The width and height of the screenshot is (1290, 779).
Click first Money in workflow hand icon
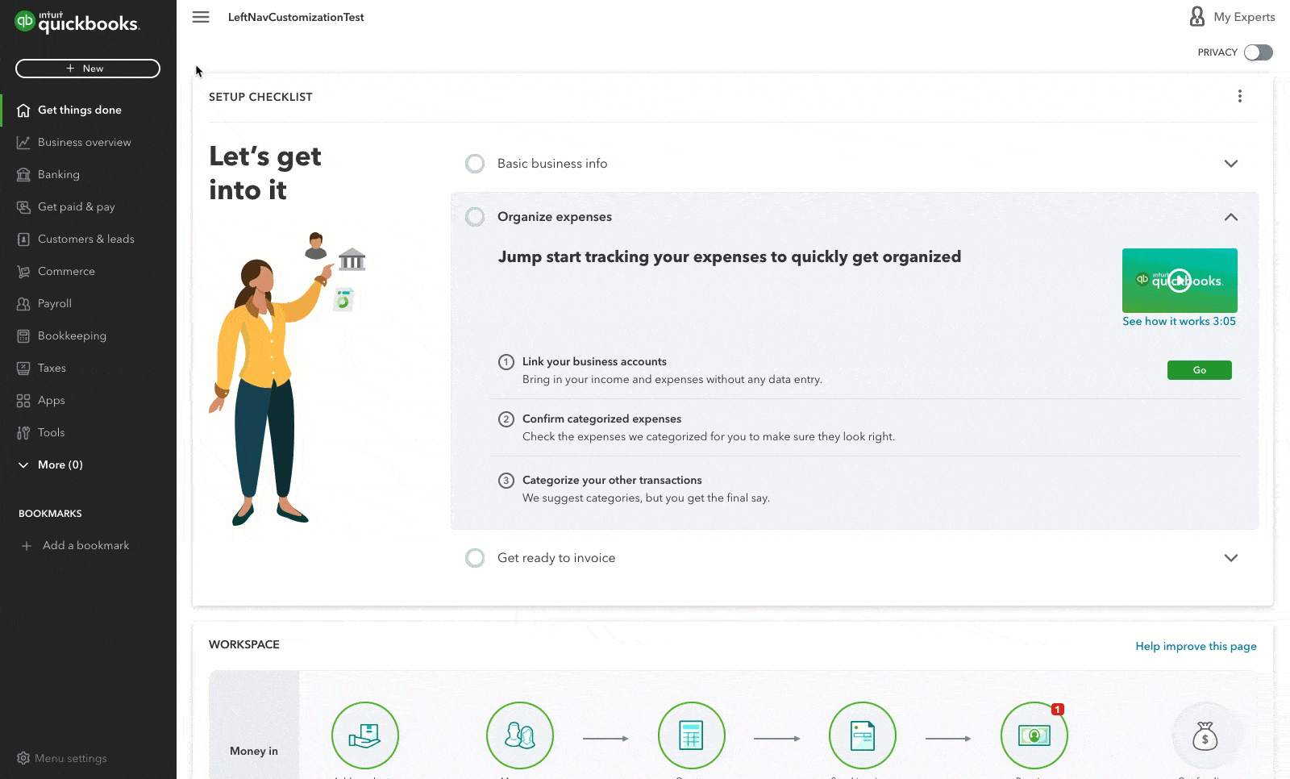pyautogui.click(x=365, y=735)
